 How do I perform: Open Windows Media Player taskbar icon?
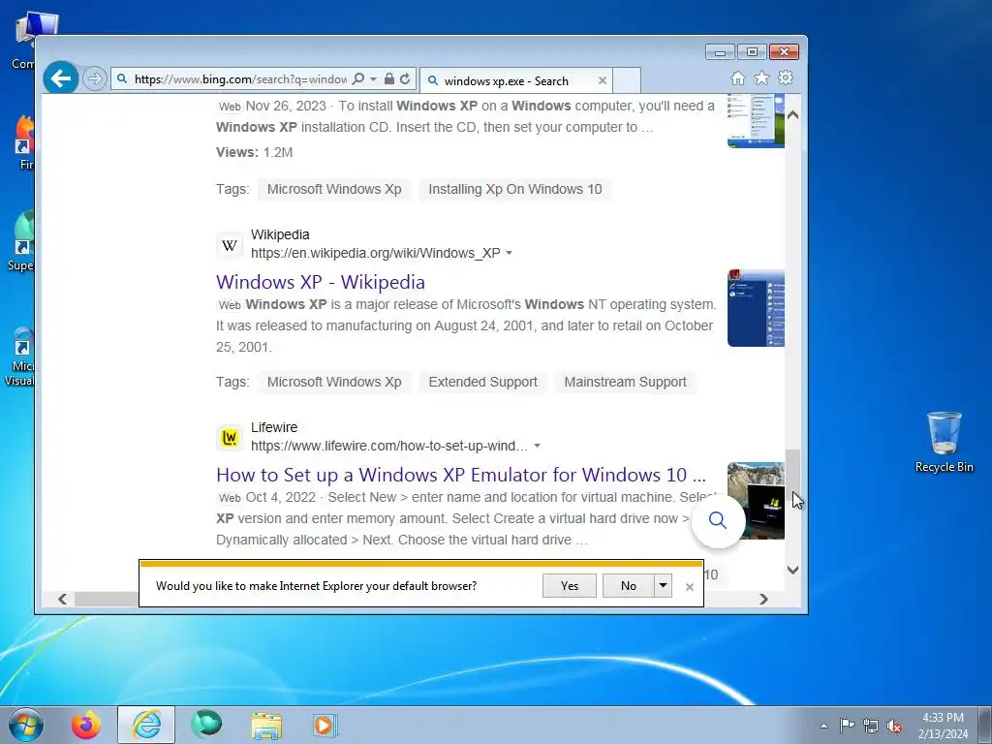[x=325, y=725]
